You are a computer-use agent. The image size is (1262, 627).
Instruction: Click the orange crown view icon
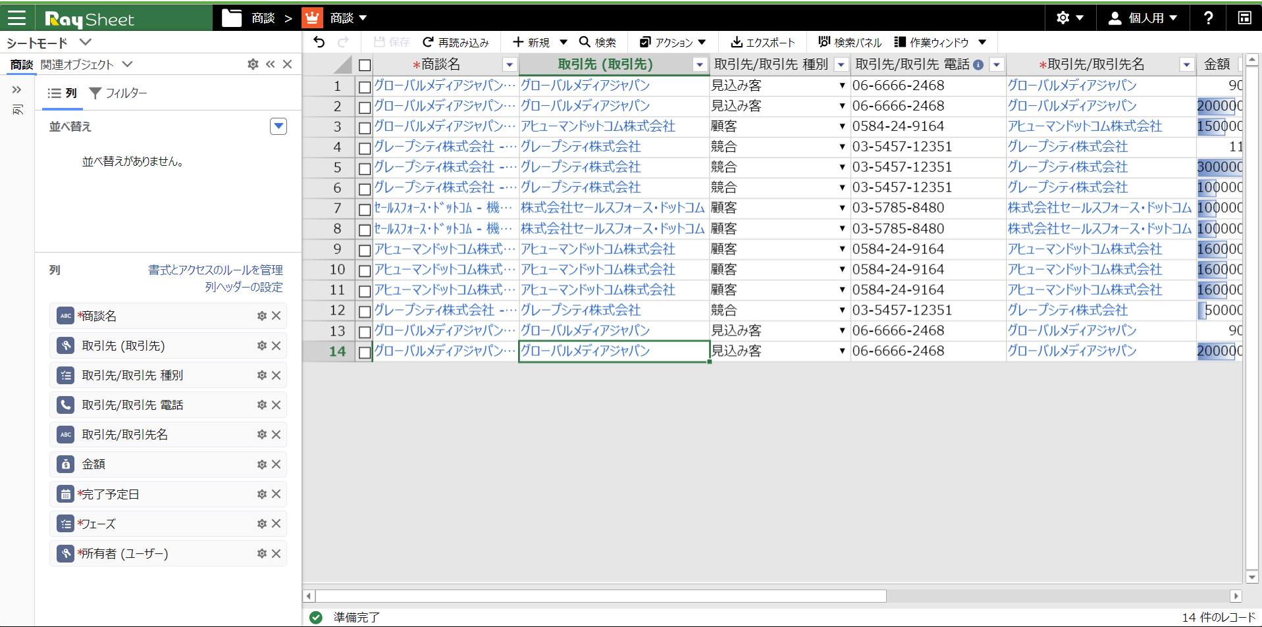click(312, 18)
